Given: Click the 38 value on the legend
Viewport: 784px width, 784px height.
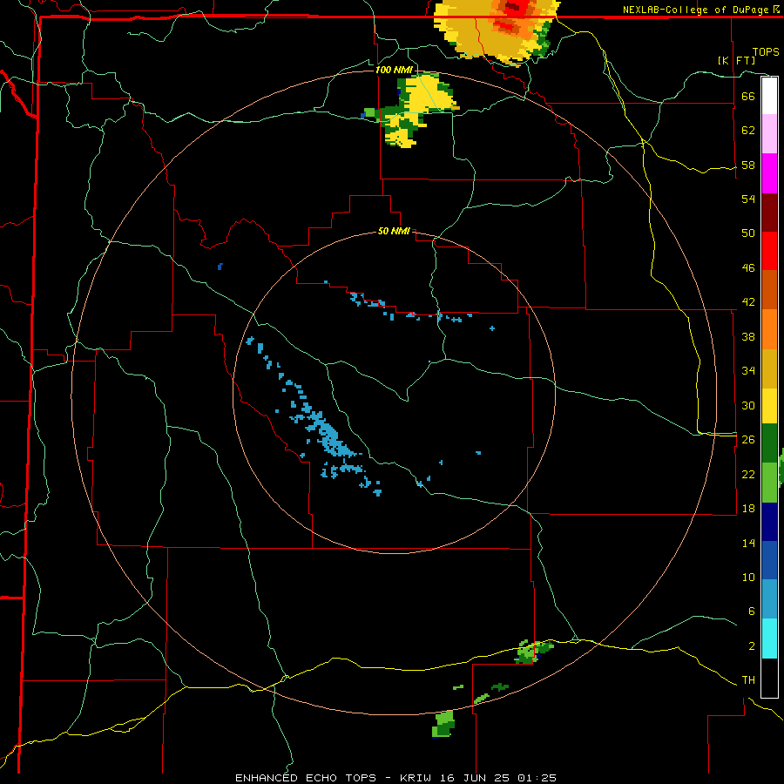Looking at the screenshot, I should pyautogui.click(x=748, y=337).
